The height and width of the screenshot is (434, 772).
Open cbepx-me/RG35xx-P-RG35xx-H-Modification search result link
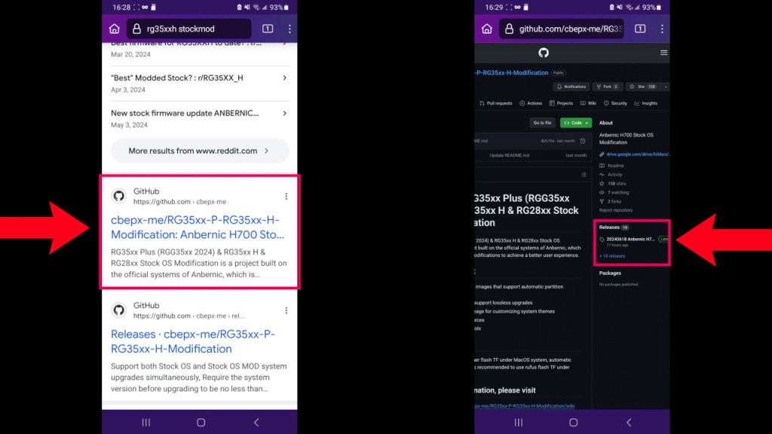click(x=198, y=227)
